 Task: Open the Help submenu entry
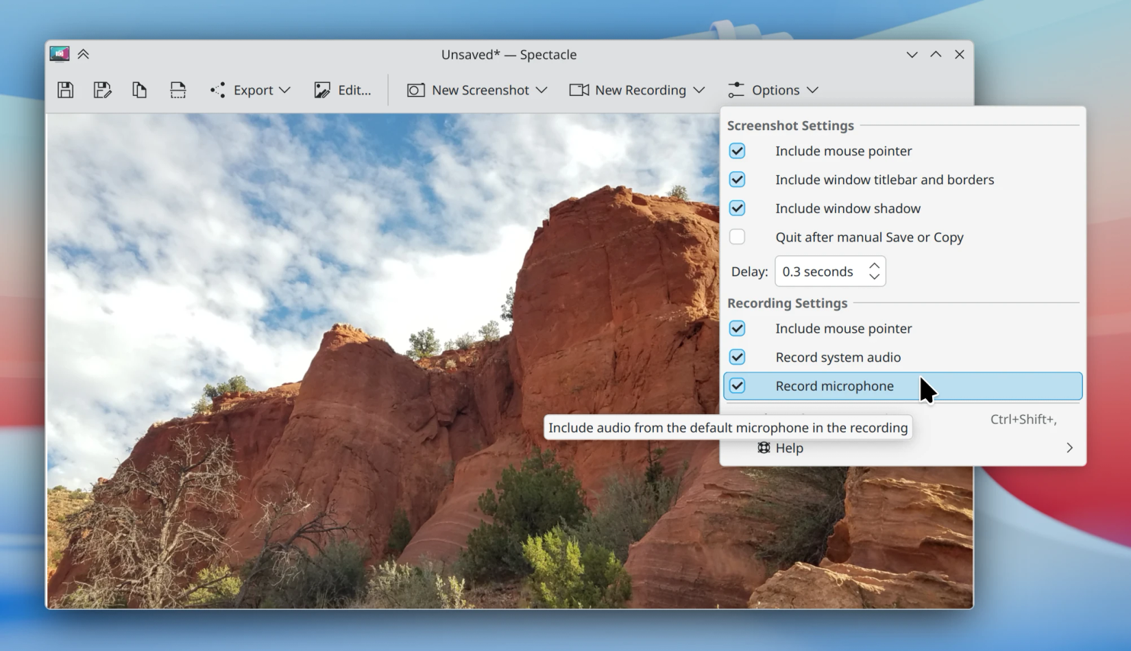click(x=903, y=448)
